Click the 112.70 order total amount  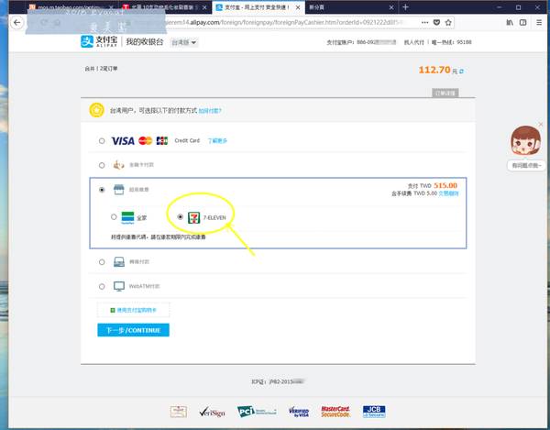(x=434, y=70)
